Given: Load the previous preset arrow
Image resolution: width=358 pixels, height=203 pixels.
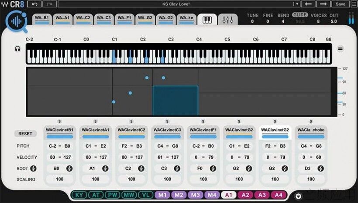Looking at the screenshot, I should click(x=308, y=4).
